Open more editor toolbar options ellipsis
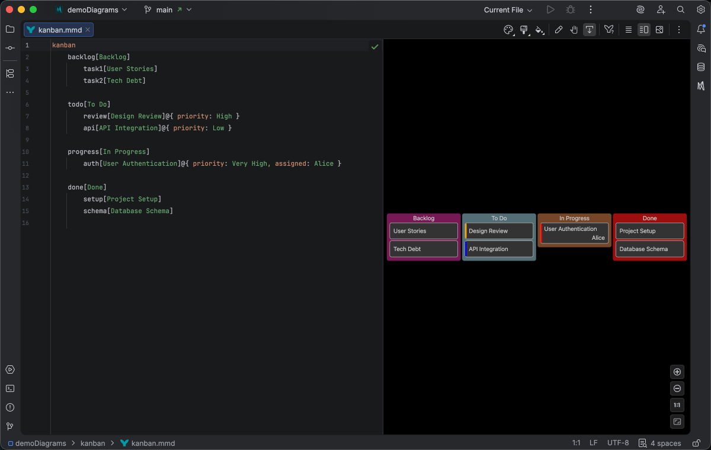Image resolution: width=711 pixels, height=450 pixels. tap(679, 30)
